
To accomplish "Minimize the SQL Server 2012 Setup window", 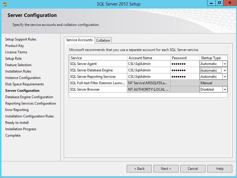I will click(x=211, y=3).
